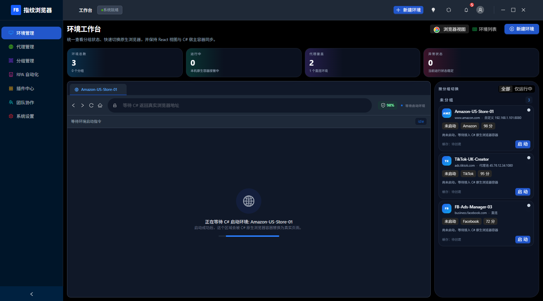The width and height of the screenshot is (543, 301).
Task: Select the Amazon-US-Store-01 browser tab
Action: click(x=98, y=89)
